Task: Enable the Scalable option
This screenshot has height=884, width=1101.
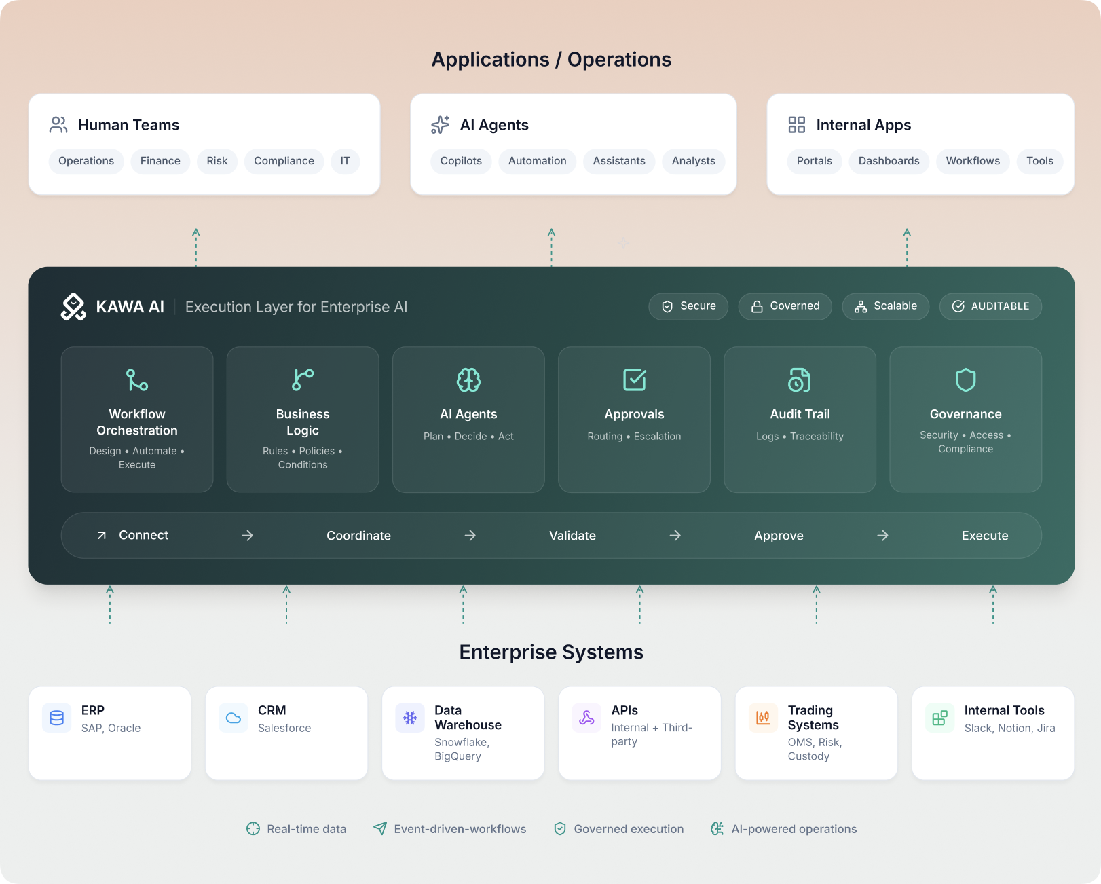Action: pyautogui.click(x=885, y=306)
